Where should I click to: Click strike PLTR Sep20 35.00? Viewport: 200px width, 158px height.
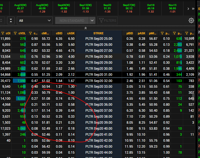[x=99, y=99]
